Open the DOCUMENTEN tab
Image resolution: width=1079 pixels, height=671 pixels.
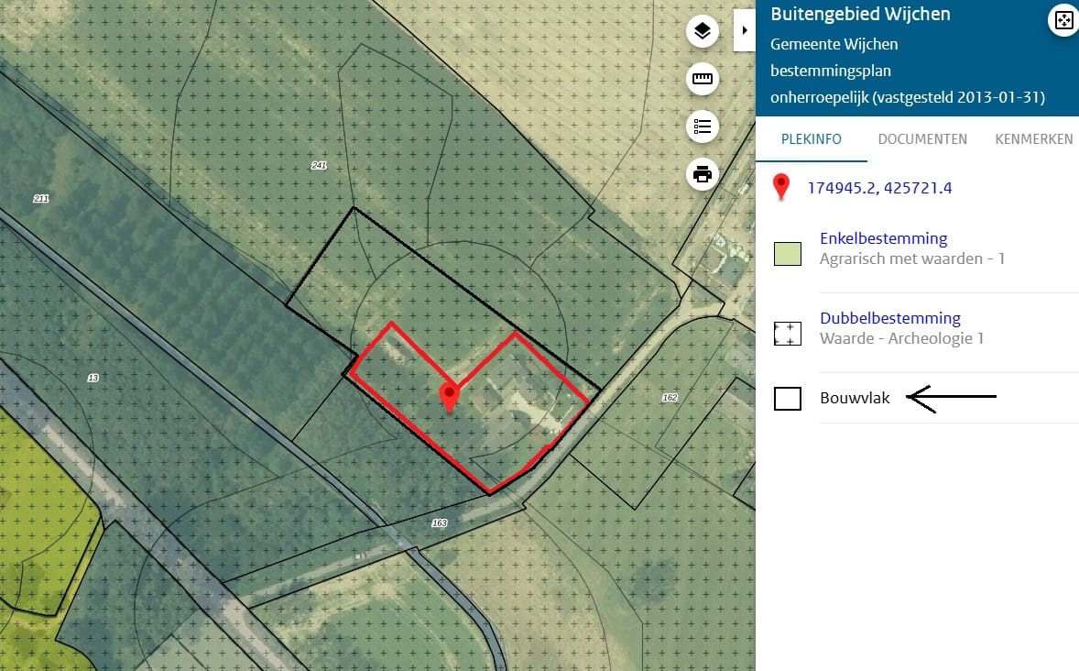coord(922,139)
